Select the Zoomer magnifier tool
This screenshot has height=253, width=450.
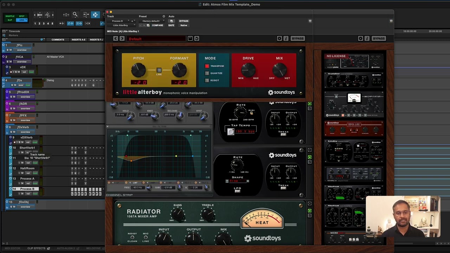click(75, 14)
